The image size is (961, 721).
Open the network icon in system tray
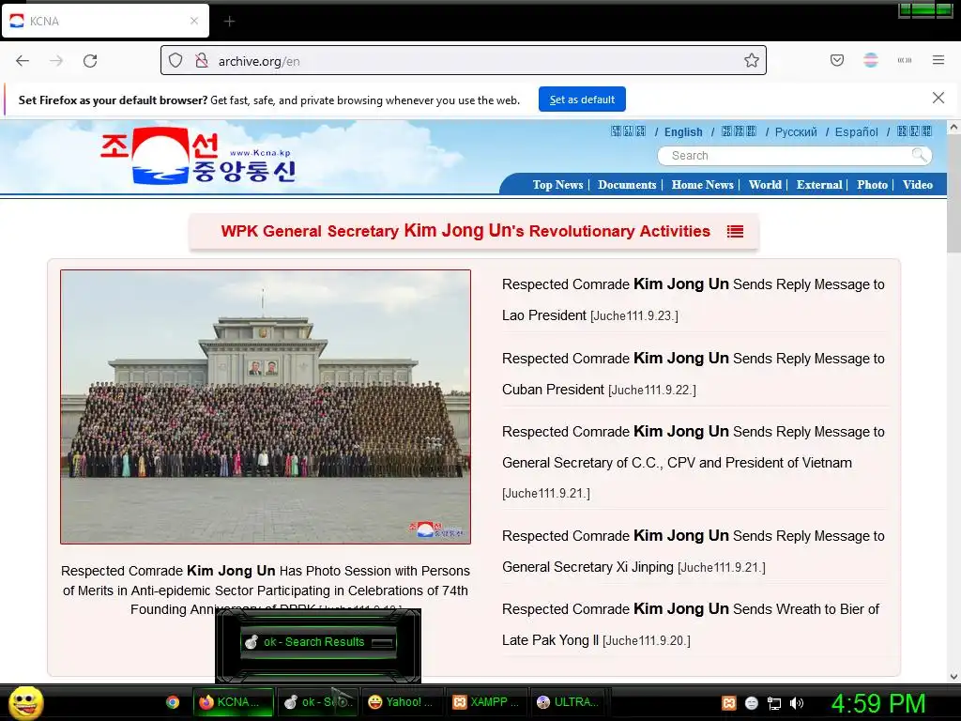pos(774,703)
